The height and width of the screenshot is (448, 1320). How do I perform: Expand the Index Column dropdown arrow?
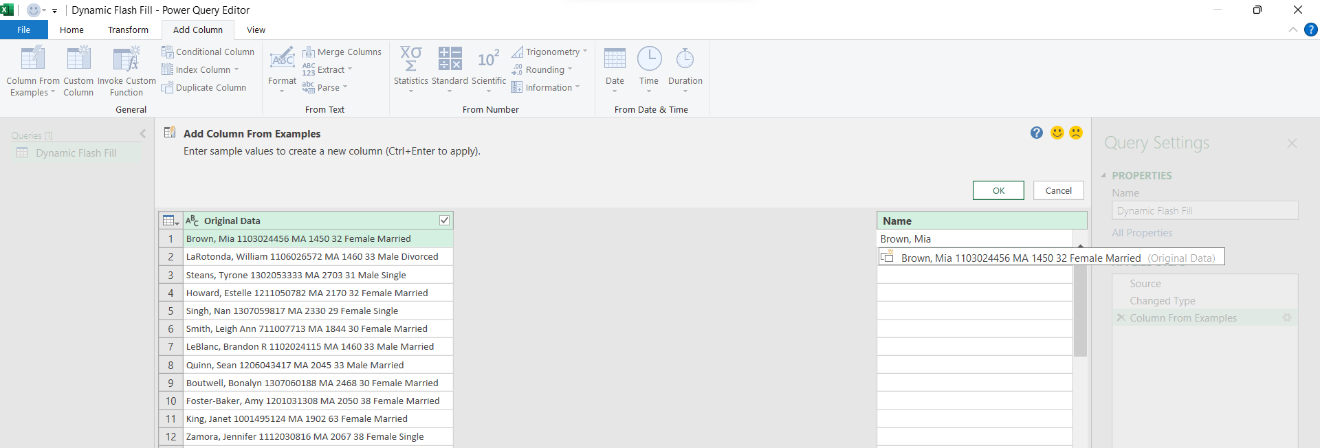coord(236,69)
